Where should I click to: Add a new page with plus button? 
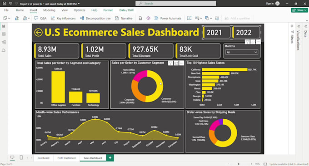[110, 158]
